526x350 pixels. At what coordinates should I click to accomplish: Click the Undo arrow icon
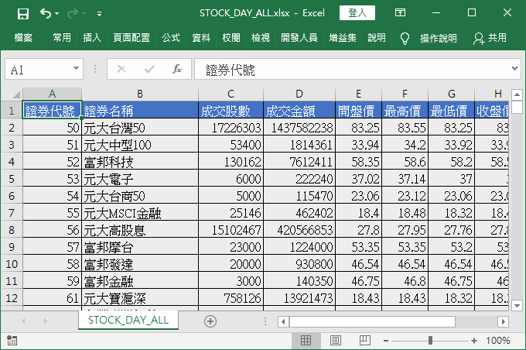46,13
